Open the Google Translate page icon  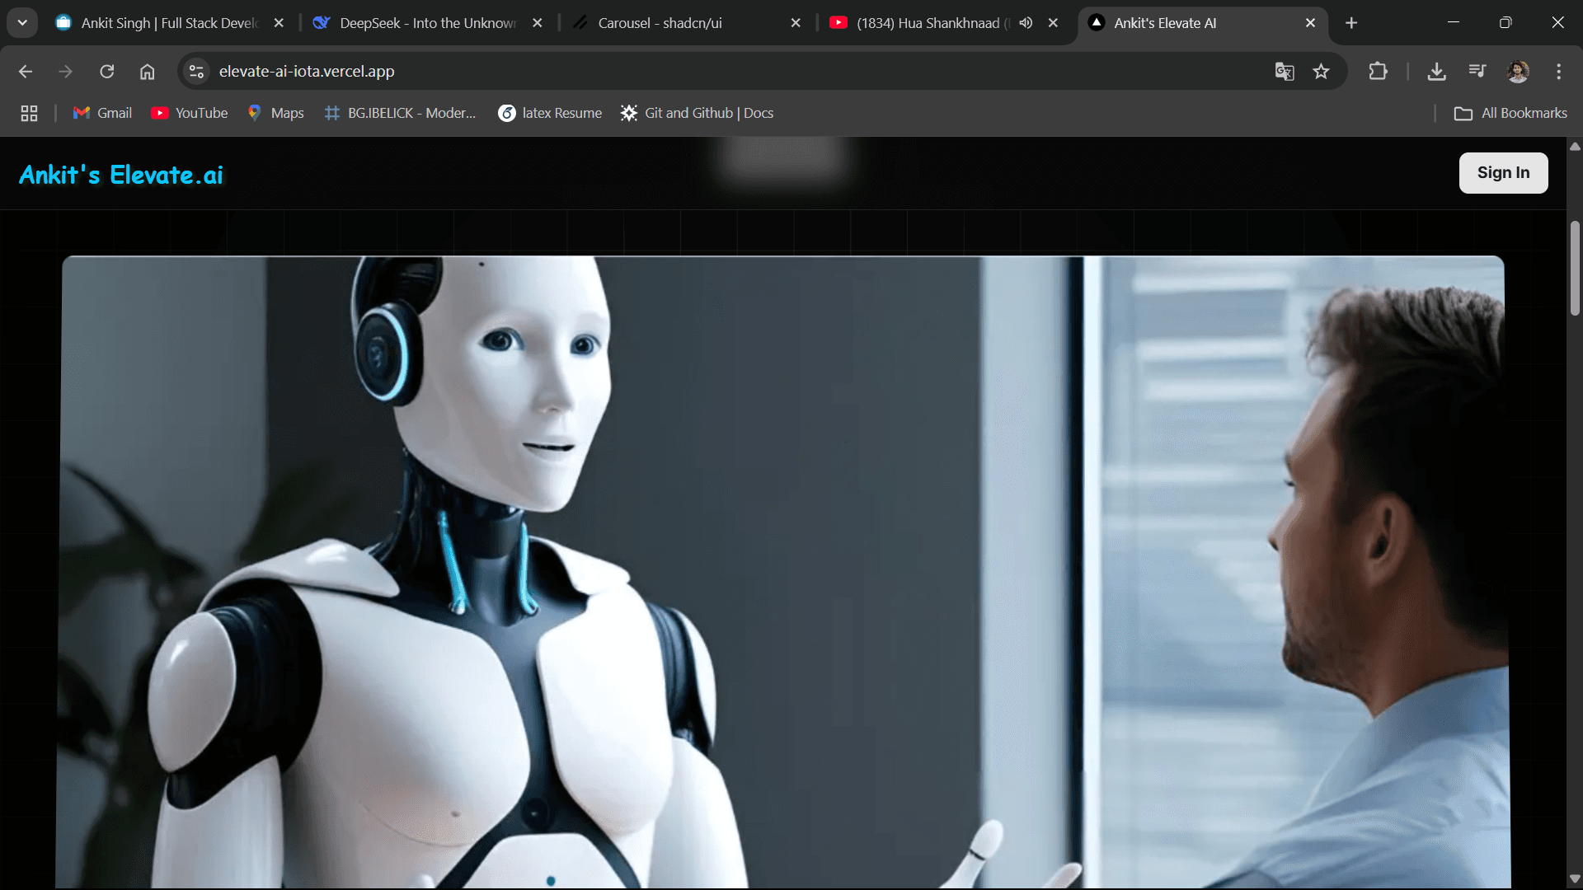(x=1284, y=72)
